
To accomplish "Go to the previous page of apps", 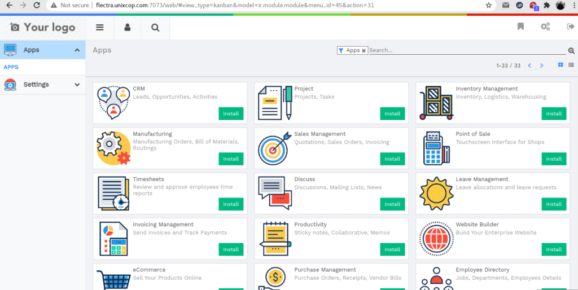I will pos(529,65).
